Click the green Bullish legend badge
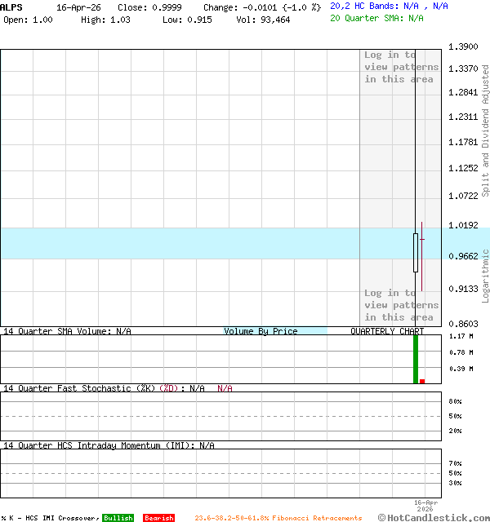The image size is (490, 522). click(118, 518)
